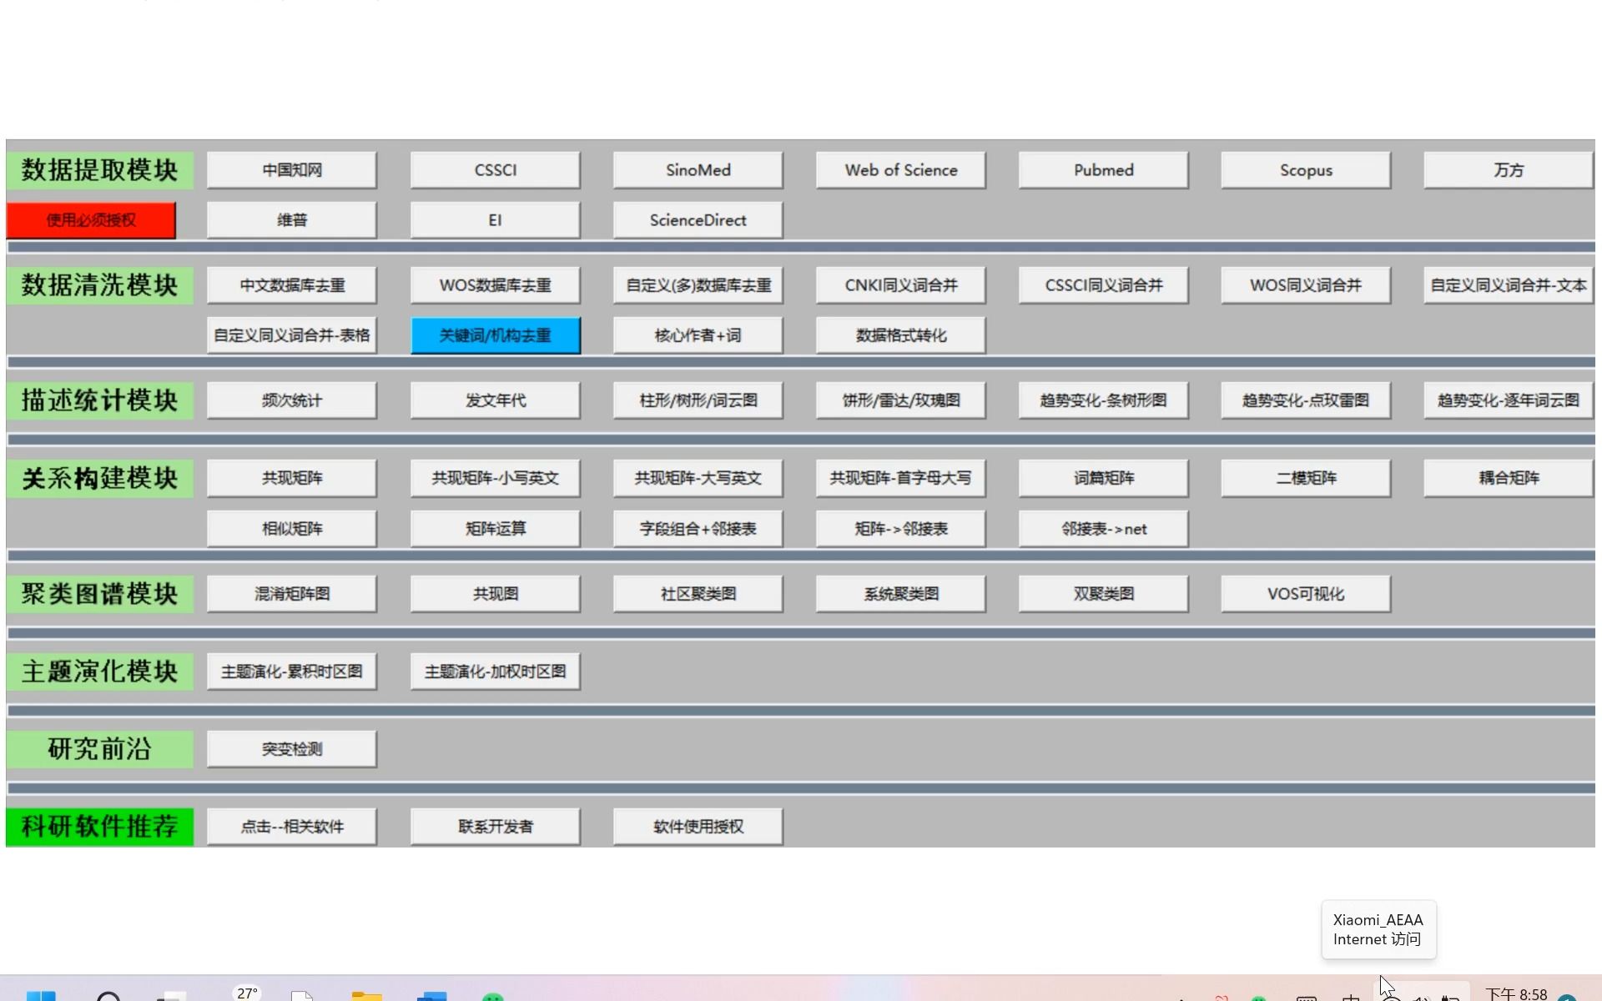Screen dimensions: 1602x1001
Task: Click the 共现矩阵 button
Action: [x=292, y=478]
